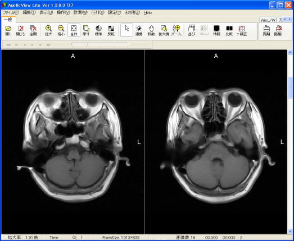Click the close all images button
The width and height of the screenshot is (294, 241).
pyautogui.click(x=33, y=30)
